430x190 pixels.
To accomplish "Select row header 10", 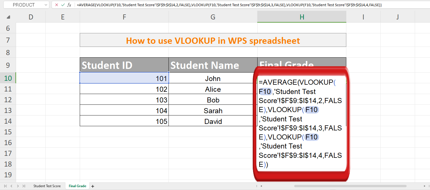I will pos(8,78).
